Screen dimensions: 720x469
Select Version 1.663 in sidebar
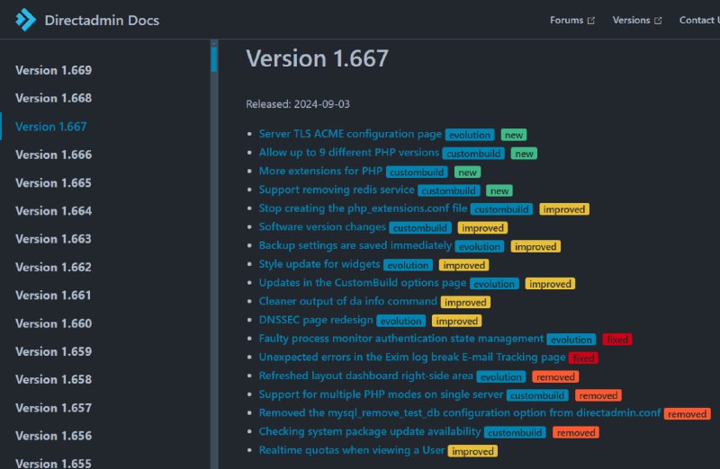[x=53, y=239]
